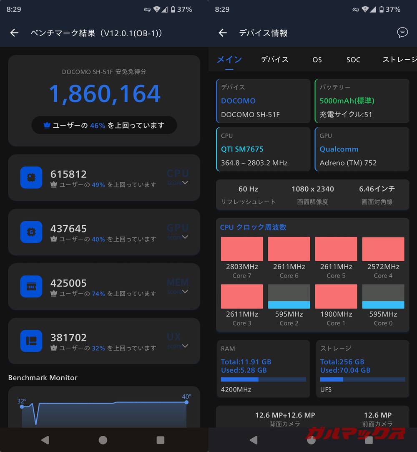Tap left screen Android recents square

161,440
